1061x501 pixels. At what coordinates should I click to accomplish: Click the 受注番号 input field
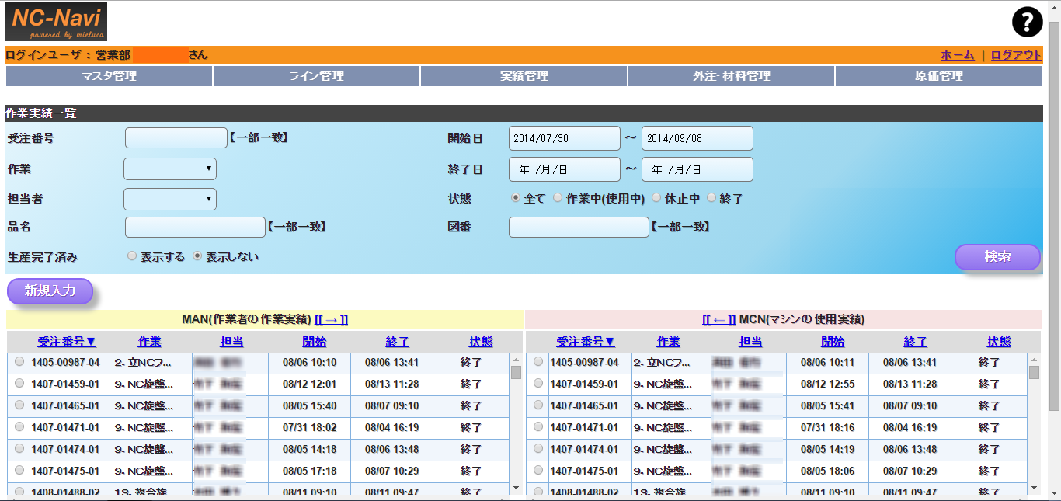click(176, 138)
